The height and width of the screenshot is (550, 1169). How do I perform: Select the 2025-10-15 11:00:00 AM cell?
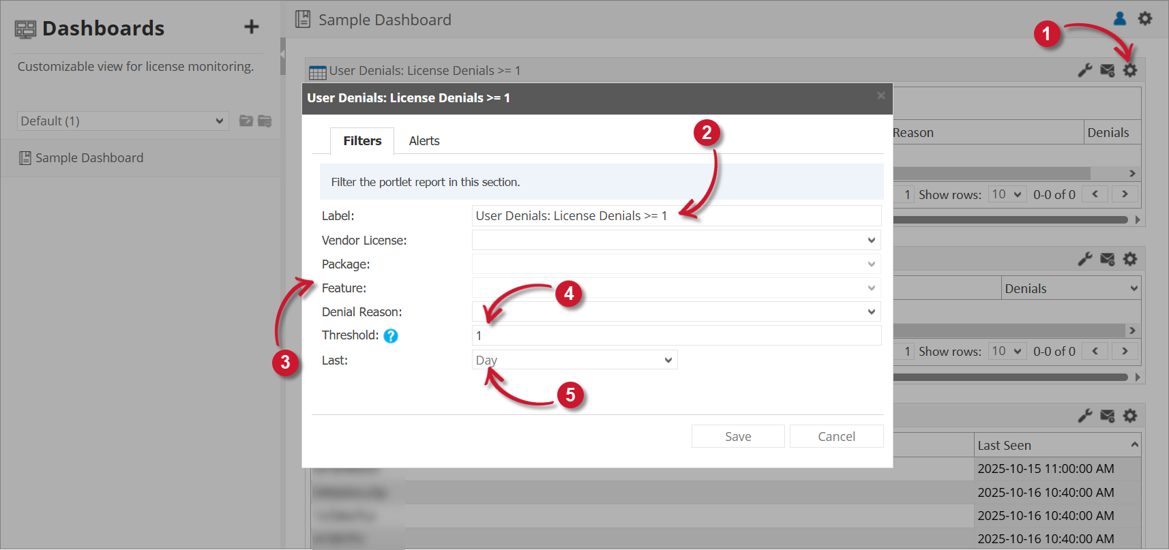[x=1058, y=469]
